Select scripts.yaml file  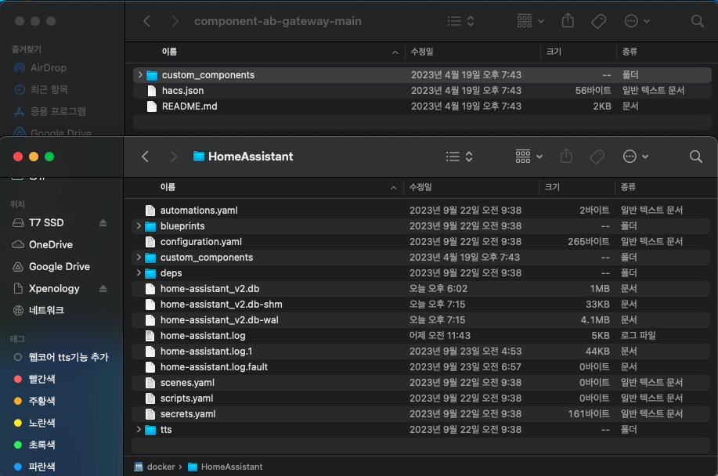tap(420, 398)
